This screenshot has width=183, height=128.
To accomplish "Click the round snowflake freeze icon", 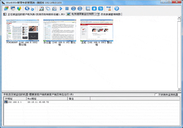I will click(74, 9).
